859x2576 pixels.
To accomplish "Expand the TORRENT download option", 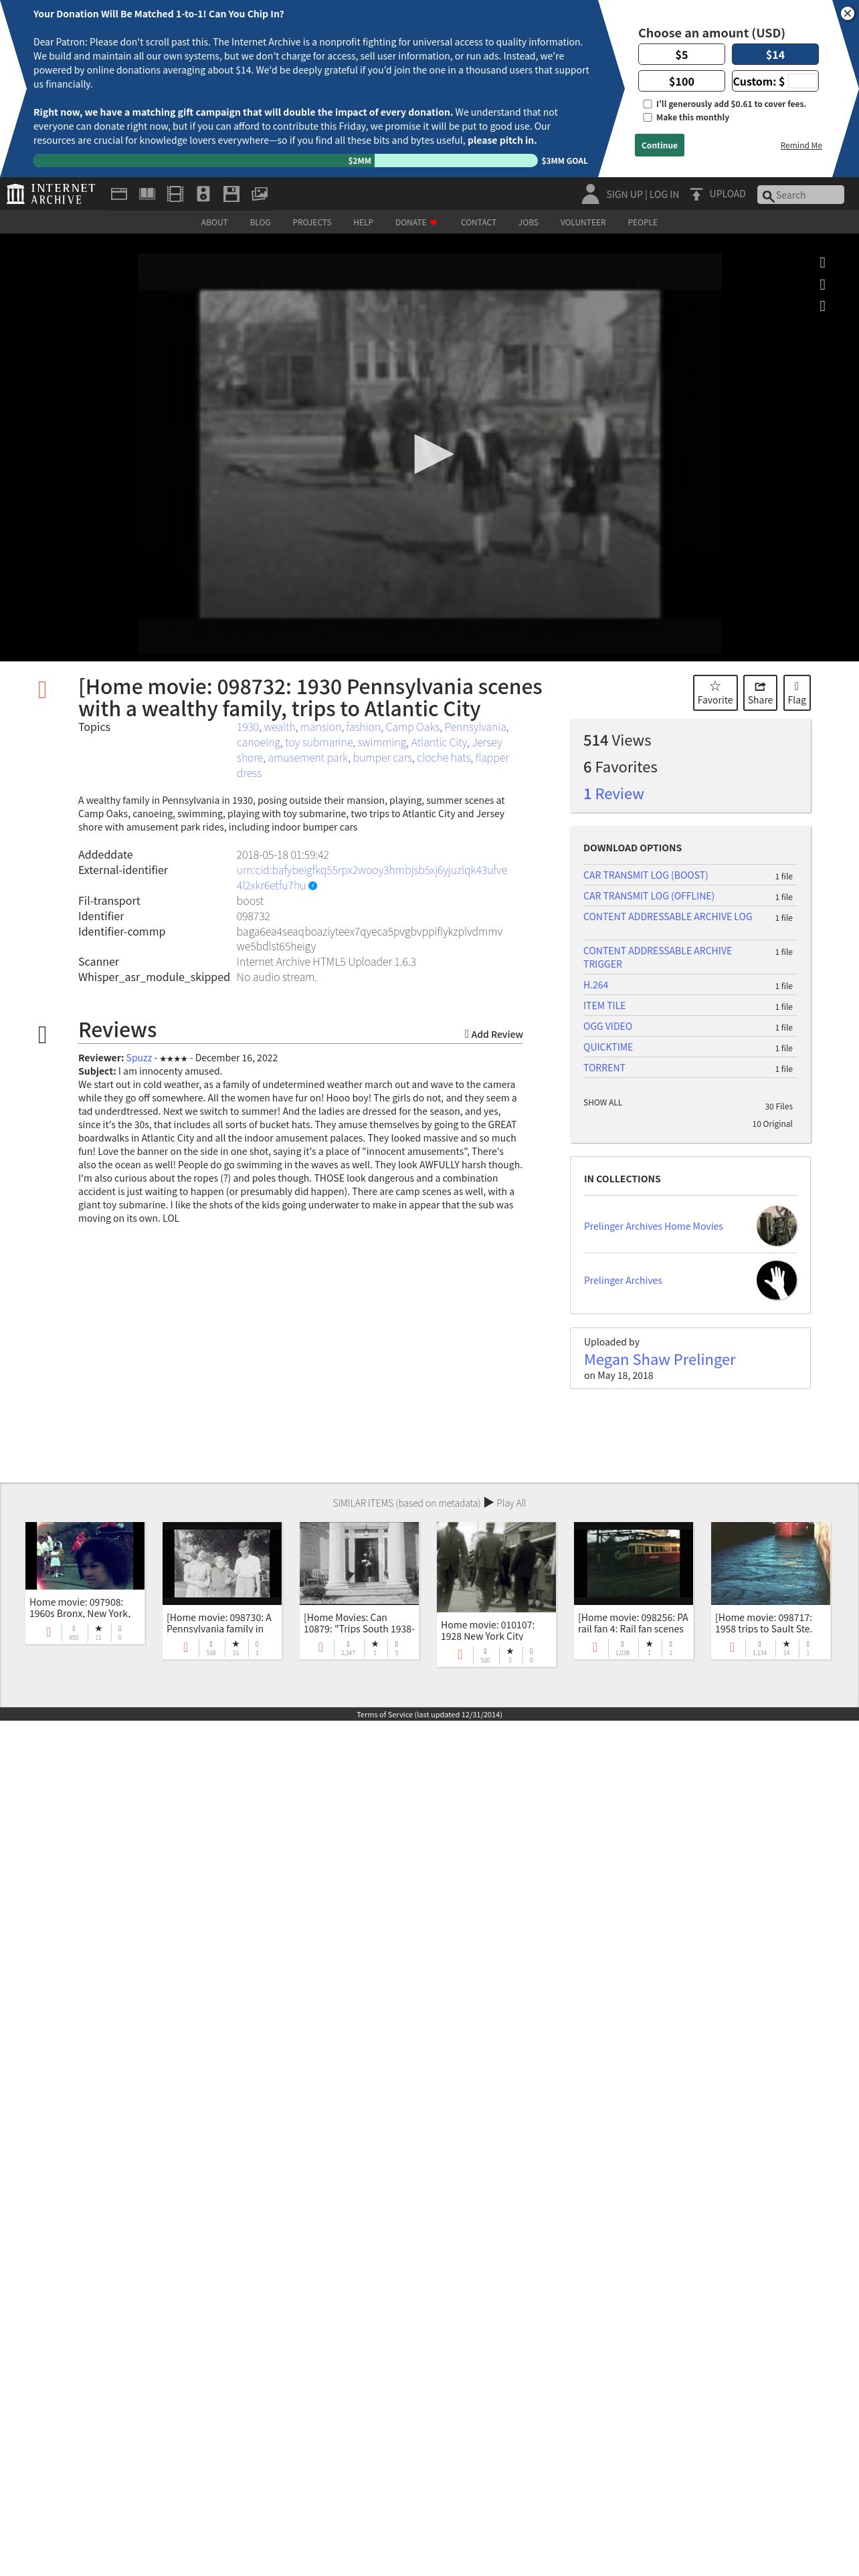I will pyautogui.click(x=604, y=1068).
